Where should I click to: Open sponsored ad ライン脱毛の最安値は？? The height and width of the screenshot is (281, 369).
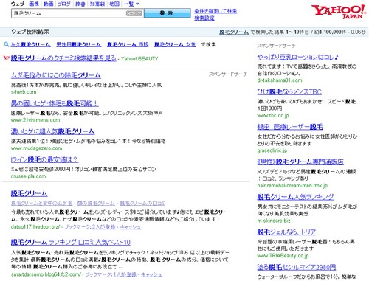(x=44, y=159)
